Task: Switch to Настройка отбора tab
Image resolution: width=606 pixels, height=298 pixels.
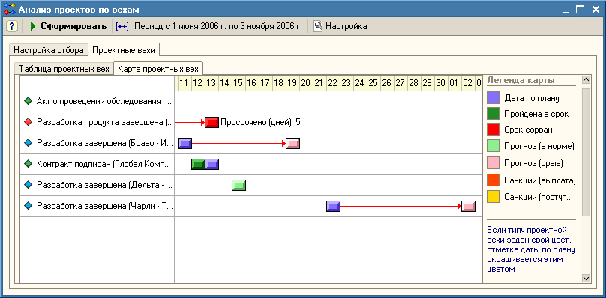Action: (49, 50)
